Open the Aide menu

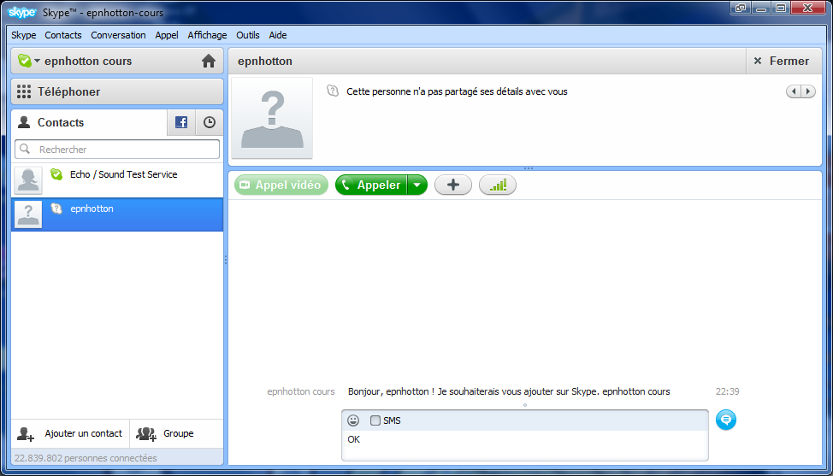pyautogui.click(x=278, y=35)
